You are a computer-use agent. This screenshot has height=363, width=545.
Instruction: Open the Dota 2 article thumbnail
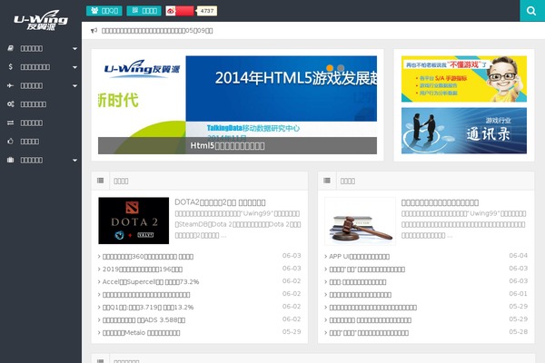point(134,221)
